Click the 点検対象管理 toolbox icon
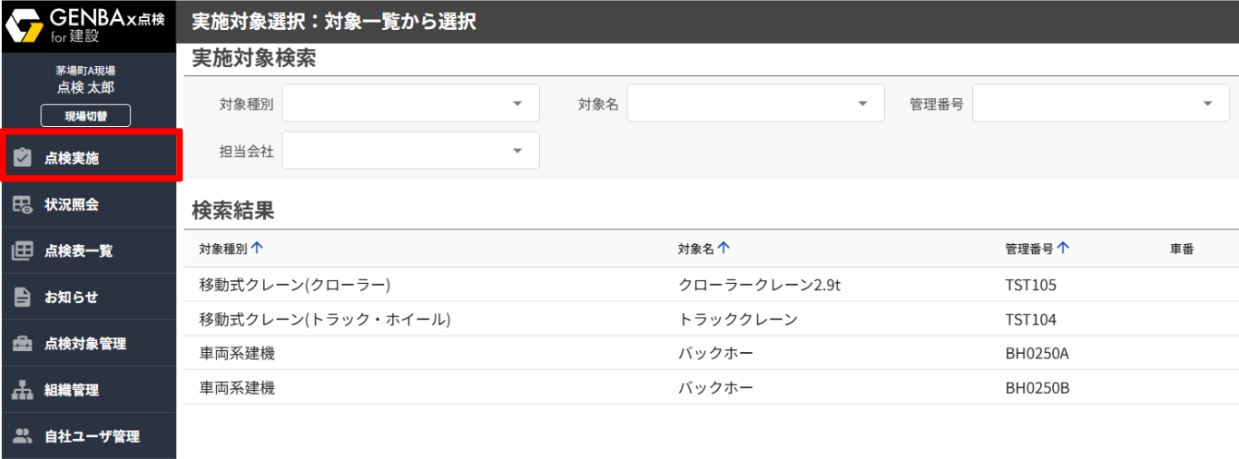The width and height of the screenshot is (1239, 459). pyautogui.click(x=23, y=344)
